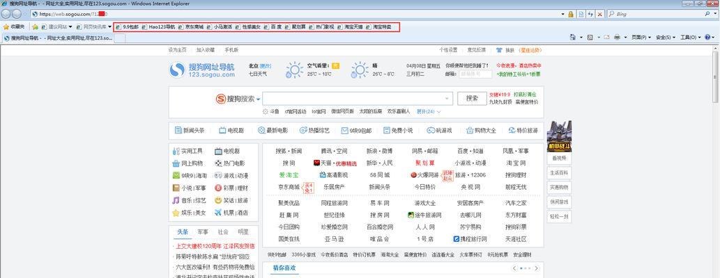
Task: Click the 音乐|综艺 music note icon
Action: click(x=176, y=201)
